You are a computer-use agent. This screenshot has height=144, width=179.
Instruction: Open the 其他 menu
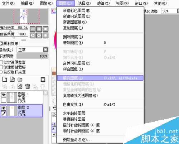[x=160, y=3]
